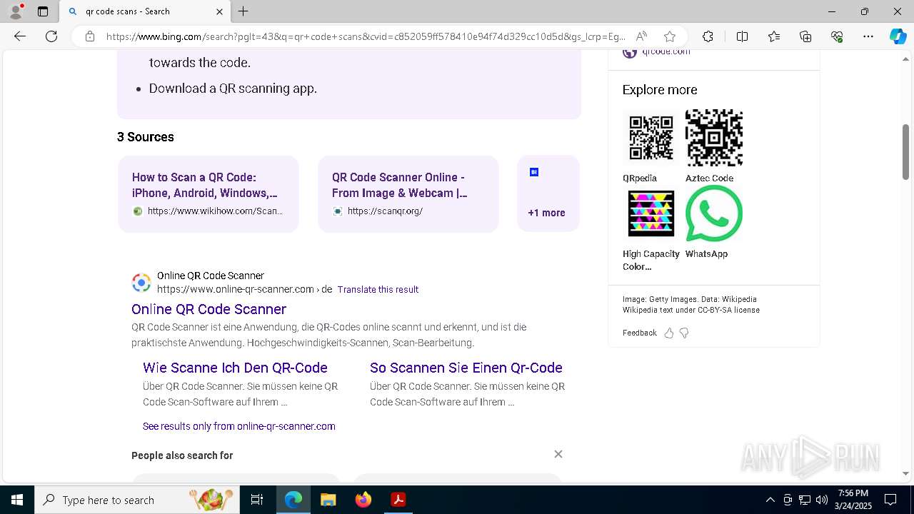Click scrollbar down arrow
Viewport: 914px width, 514px height.
point(906,473)
